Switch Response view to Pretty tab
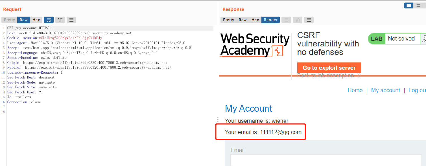 [228, 20]
